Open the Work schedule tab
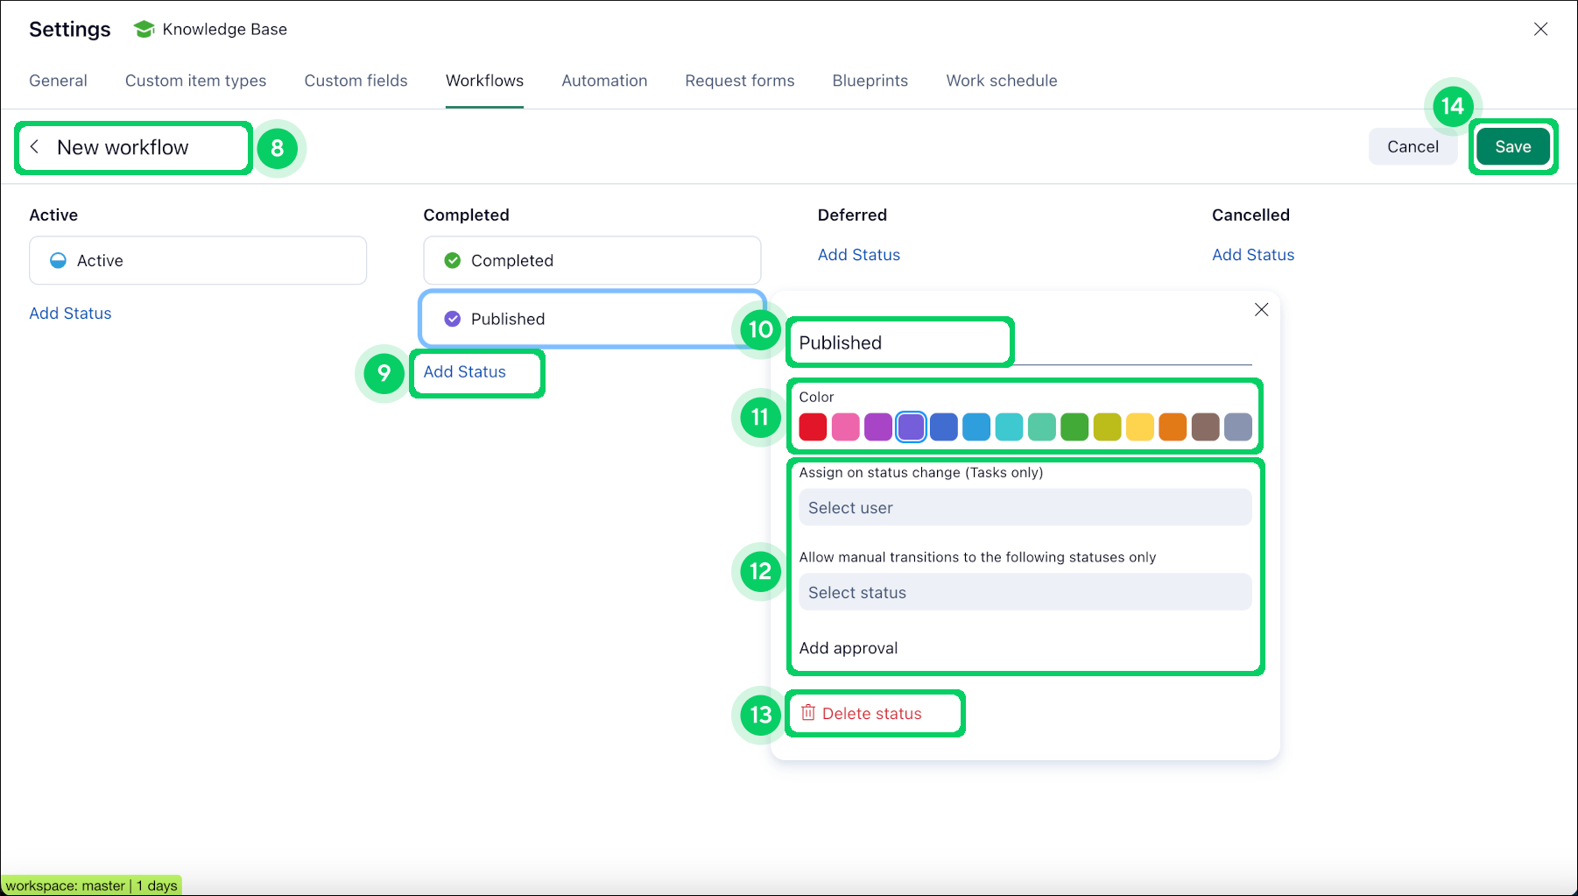The width and height of the screenshot is (1578, 896). tap(1001, 81)
